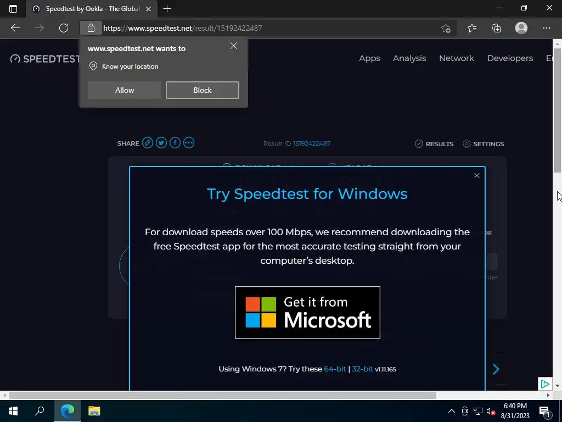Open the RESULTS page
Image resolution: width=562 pixels, height=422 pixels.
[434, 143]
